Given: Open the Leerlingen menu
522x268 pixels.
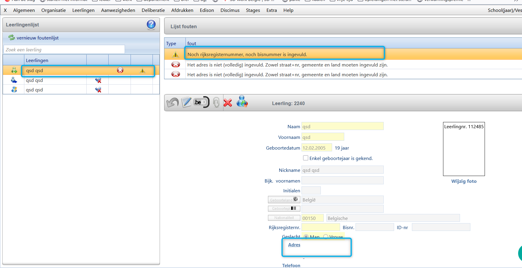Looking at the screenshot, I should coord(83,10).
